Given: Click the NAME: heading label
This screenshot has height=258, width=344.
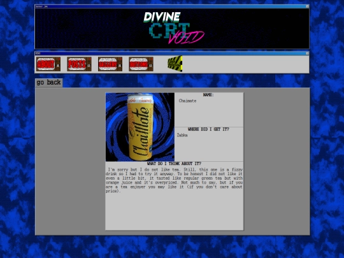Looking at the screenshot, I should pyautogui.click(x=208, y=95).
